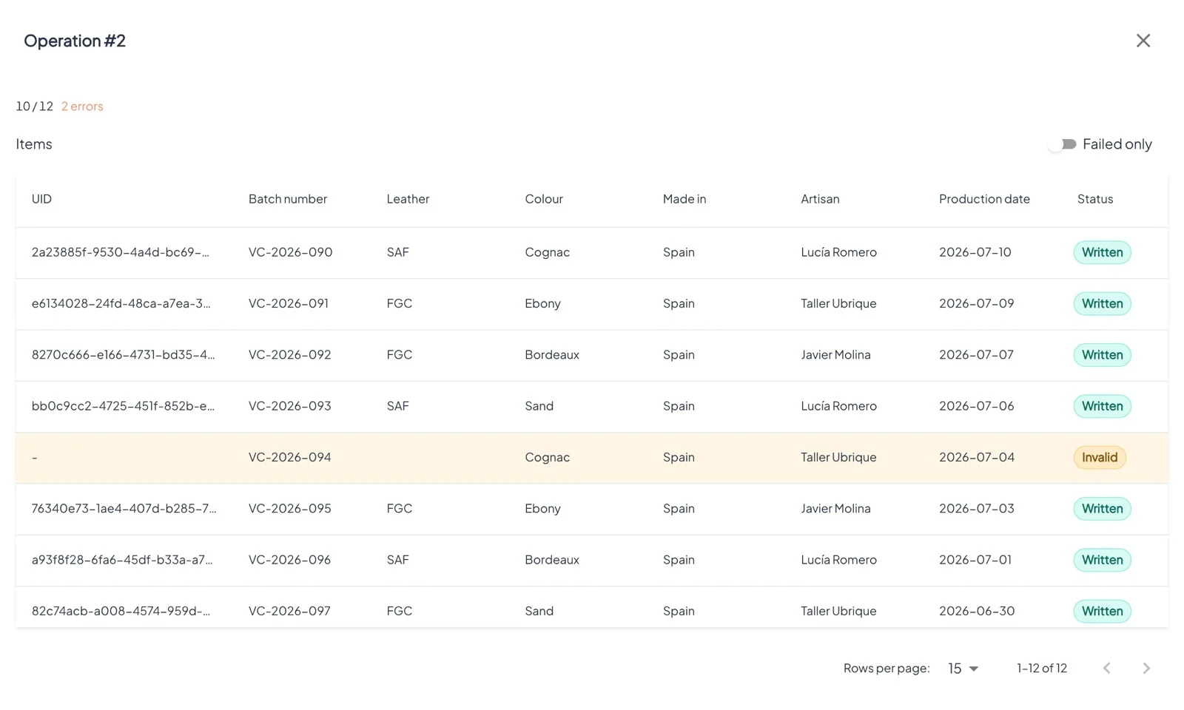Click Sand colour in VC-2026-093 row

(x=539, y=407)
